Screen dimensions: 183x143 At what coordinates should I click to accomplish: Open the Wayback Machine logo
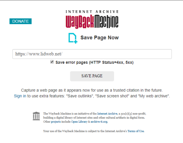coord(92,22)
